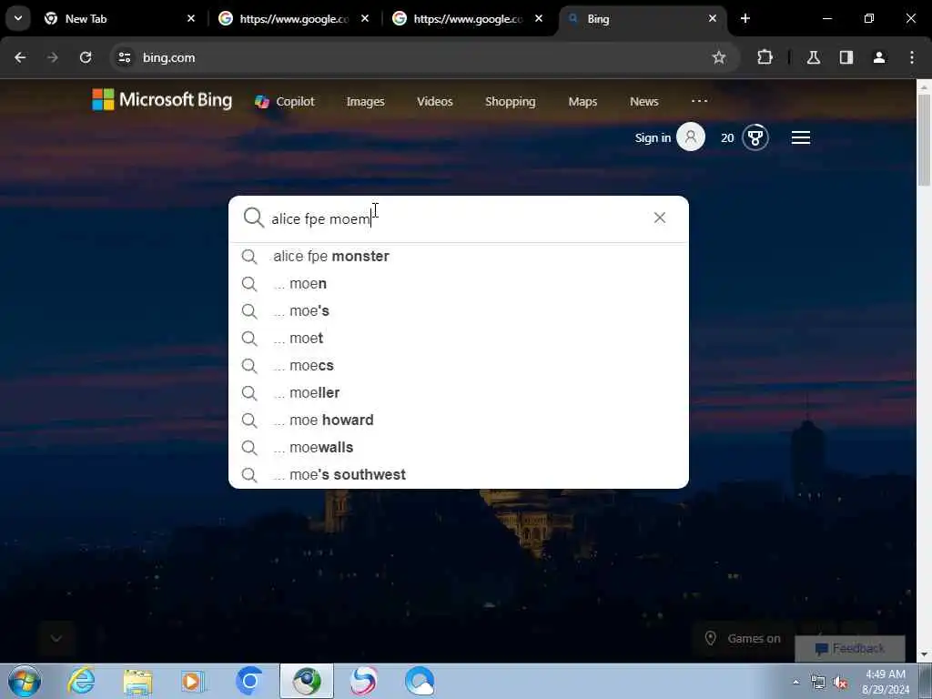Close the New Tab tab
932x699 pixels.
pyautogui.click(x=191, y=18)
